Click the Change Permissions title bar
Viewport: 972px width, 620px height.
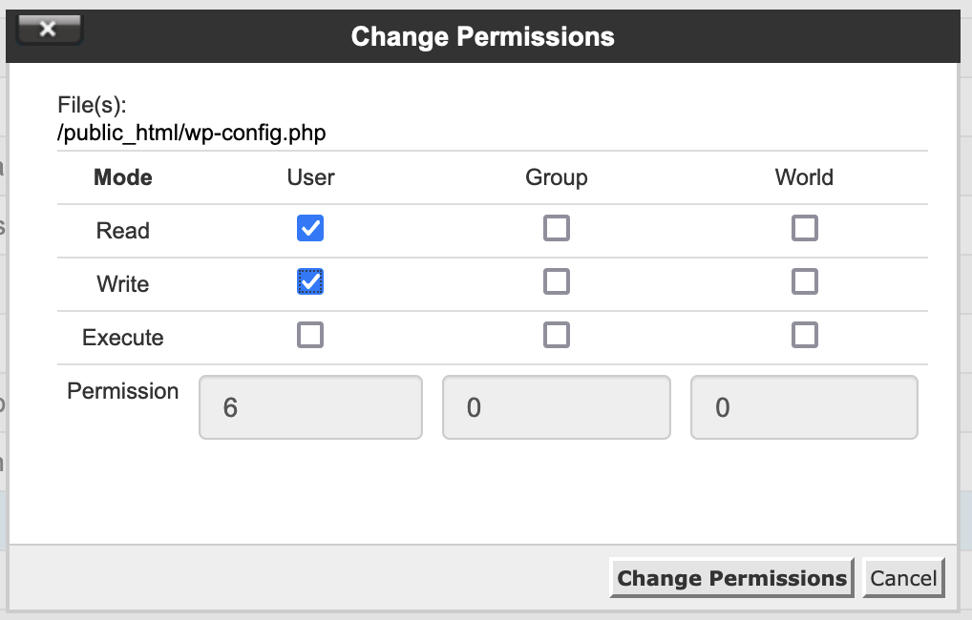[483, 36]
